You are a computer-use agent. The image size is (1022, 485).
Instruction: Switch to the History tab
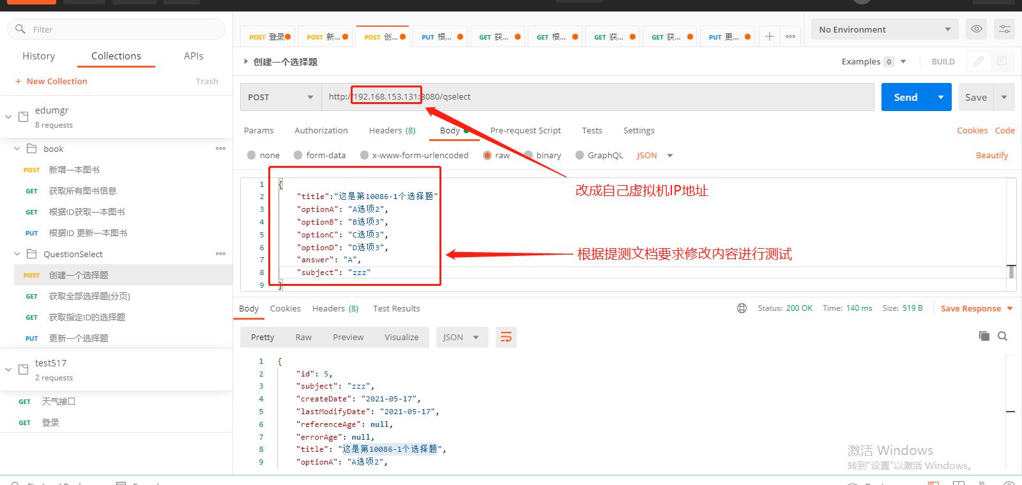38,56
